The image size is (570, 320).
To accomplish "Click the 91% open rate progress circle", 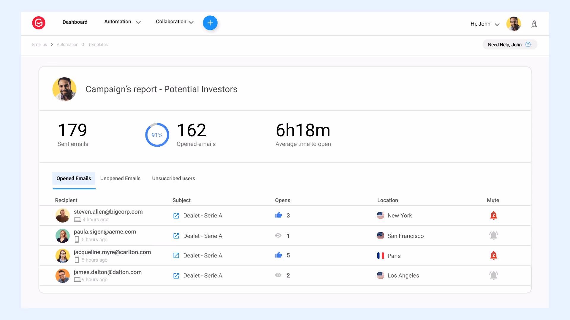I will (157, 135).
